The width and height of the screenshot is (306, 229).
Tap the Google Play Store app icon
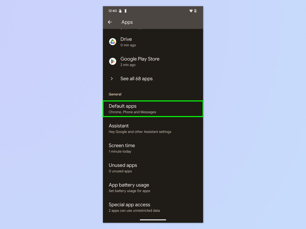(112, 61)
